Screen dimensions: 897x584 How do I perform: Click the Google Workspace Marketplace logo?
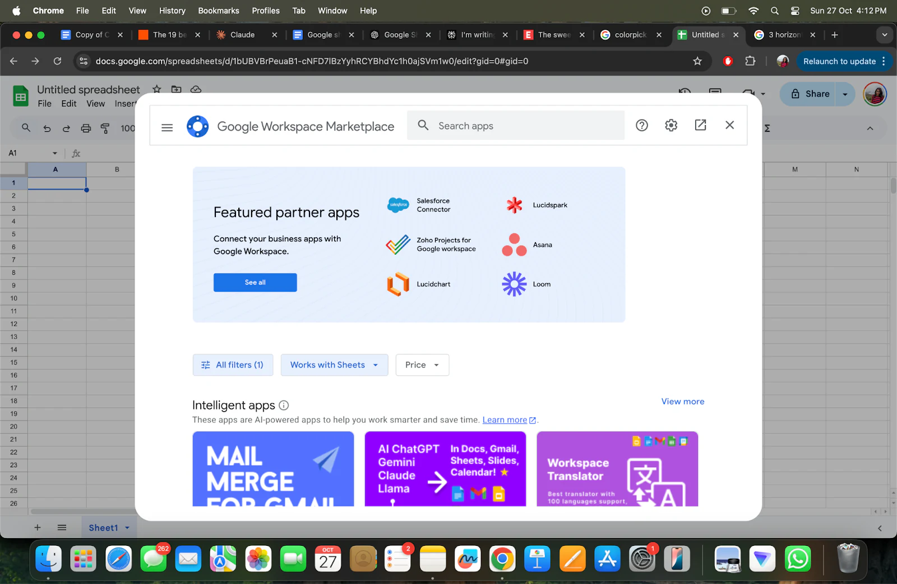pos(197,126)
